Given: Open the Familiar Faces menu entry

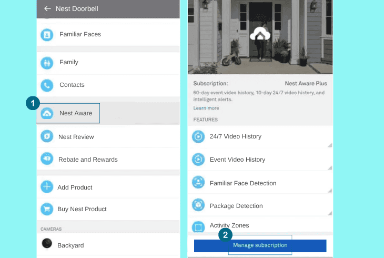Looking at the screenshot, I should (x=108, y=35).
